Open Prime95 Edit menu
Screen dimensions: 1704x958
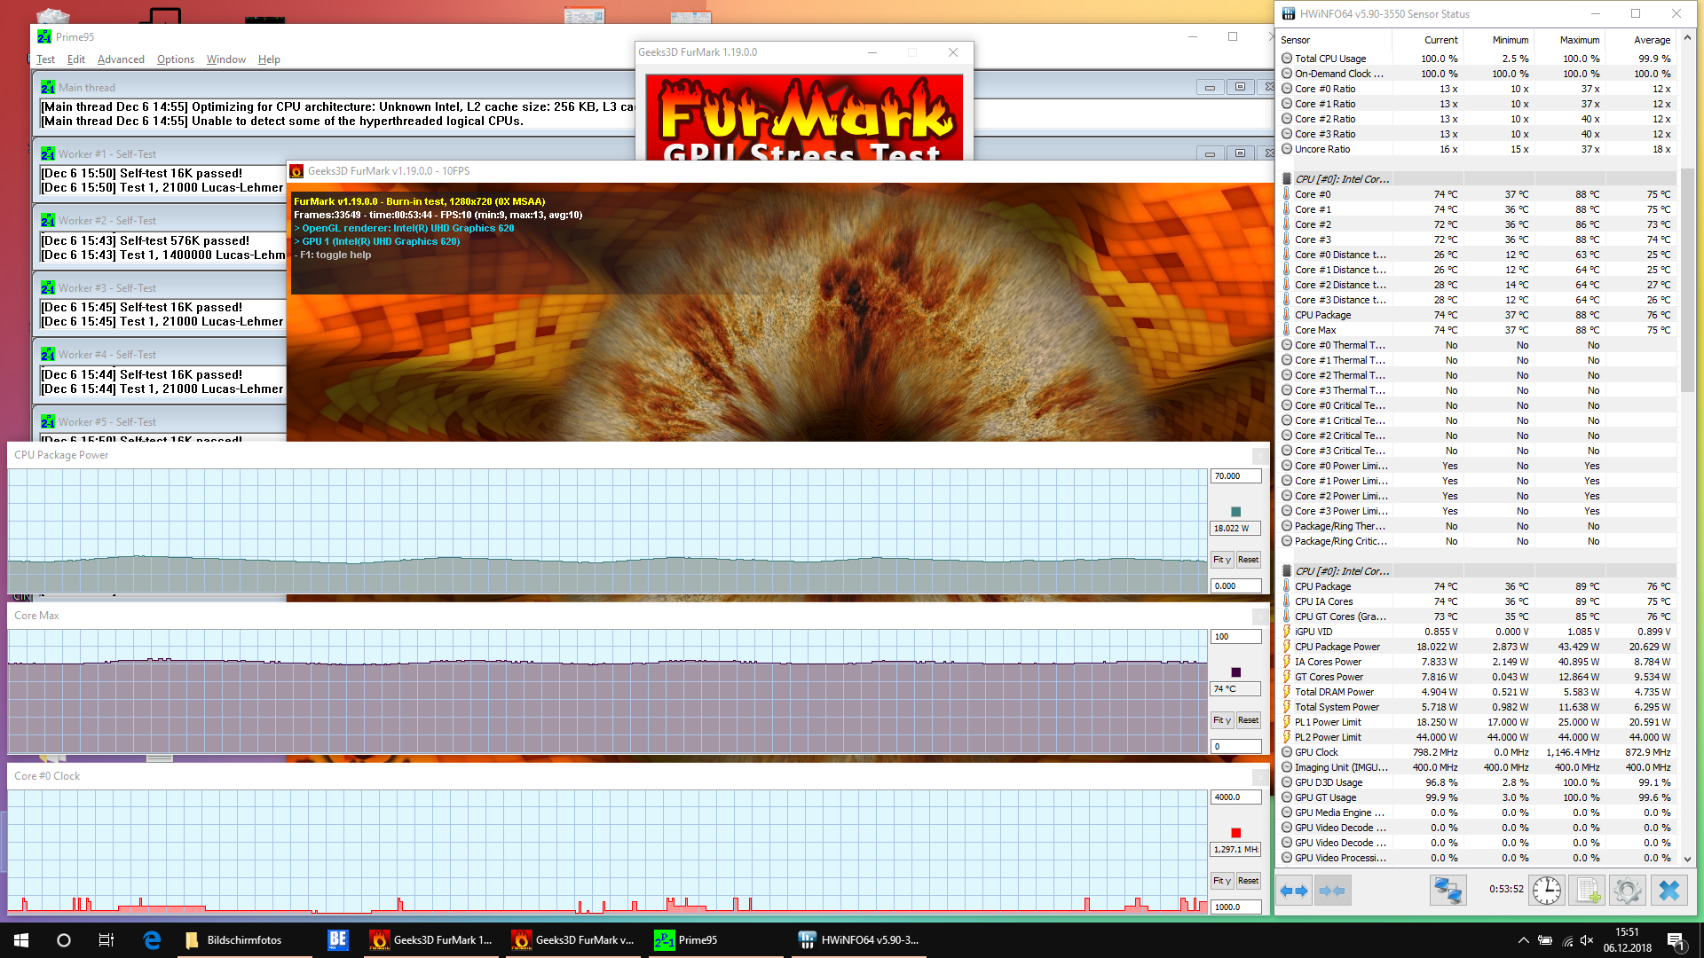pyautogui.click(x=76, y=59)
